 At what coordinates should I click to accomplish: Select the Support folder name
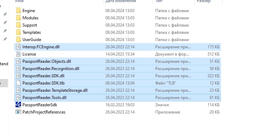pos(30,25)
